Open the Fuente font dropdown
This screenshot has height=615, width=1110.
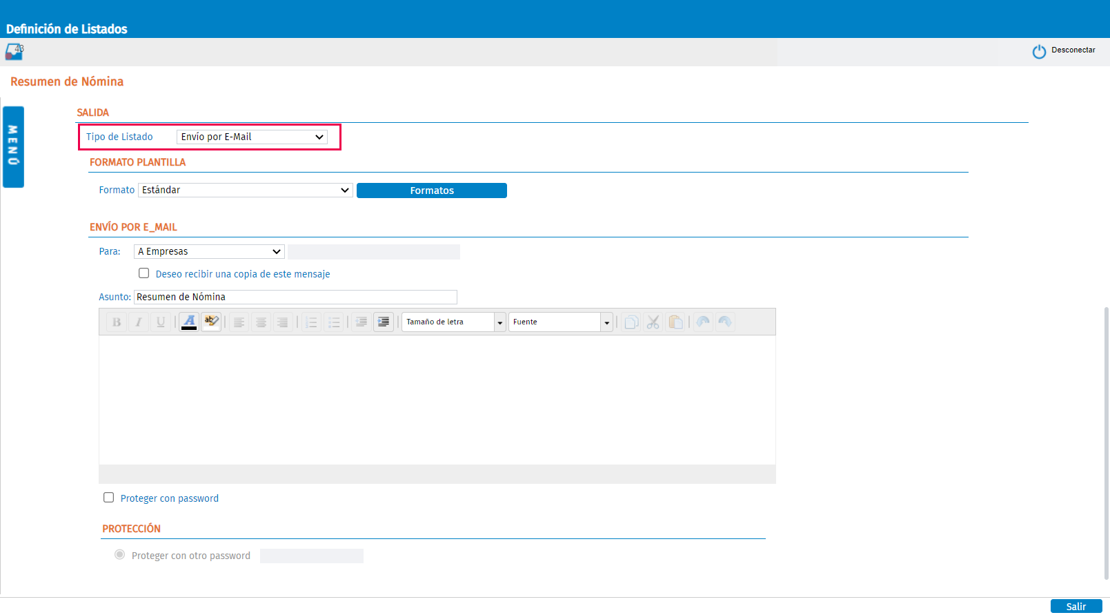pyautogui.click(x=561, y=322)
